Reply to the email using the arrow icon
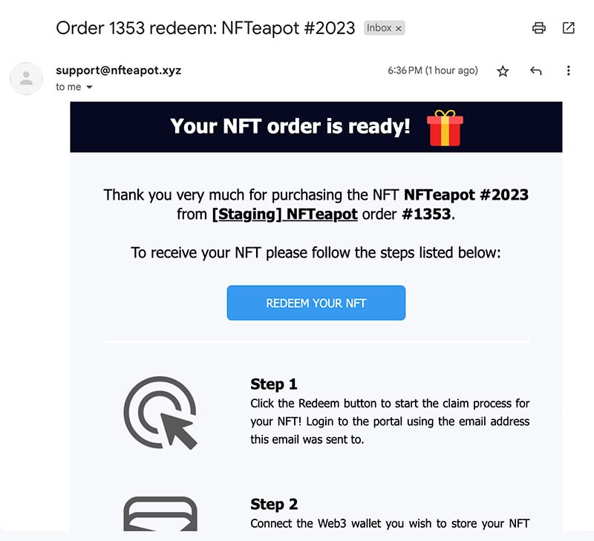The width and height of the screenshot is (594, 541). (x=535, y=71)
